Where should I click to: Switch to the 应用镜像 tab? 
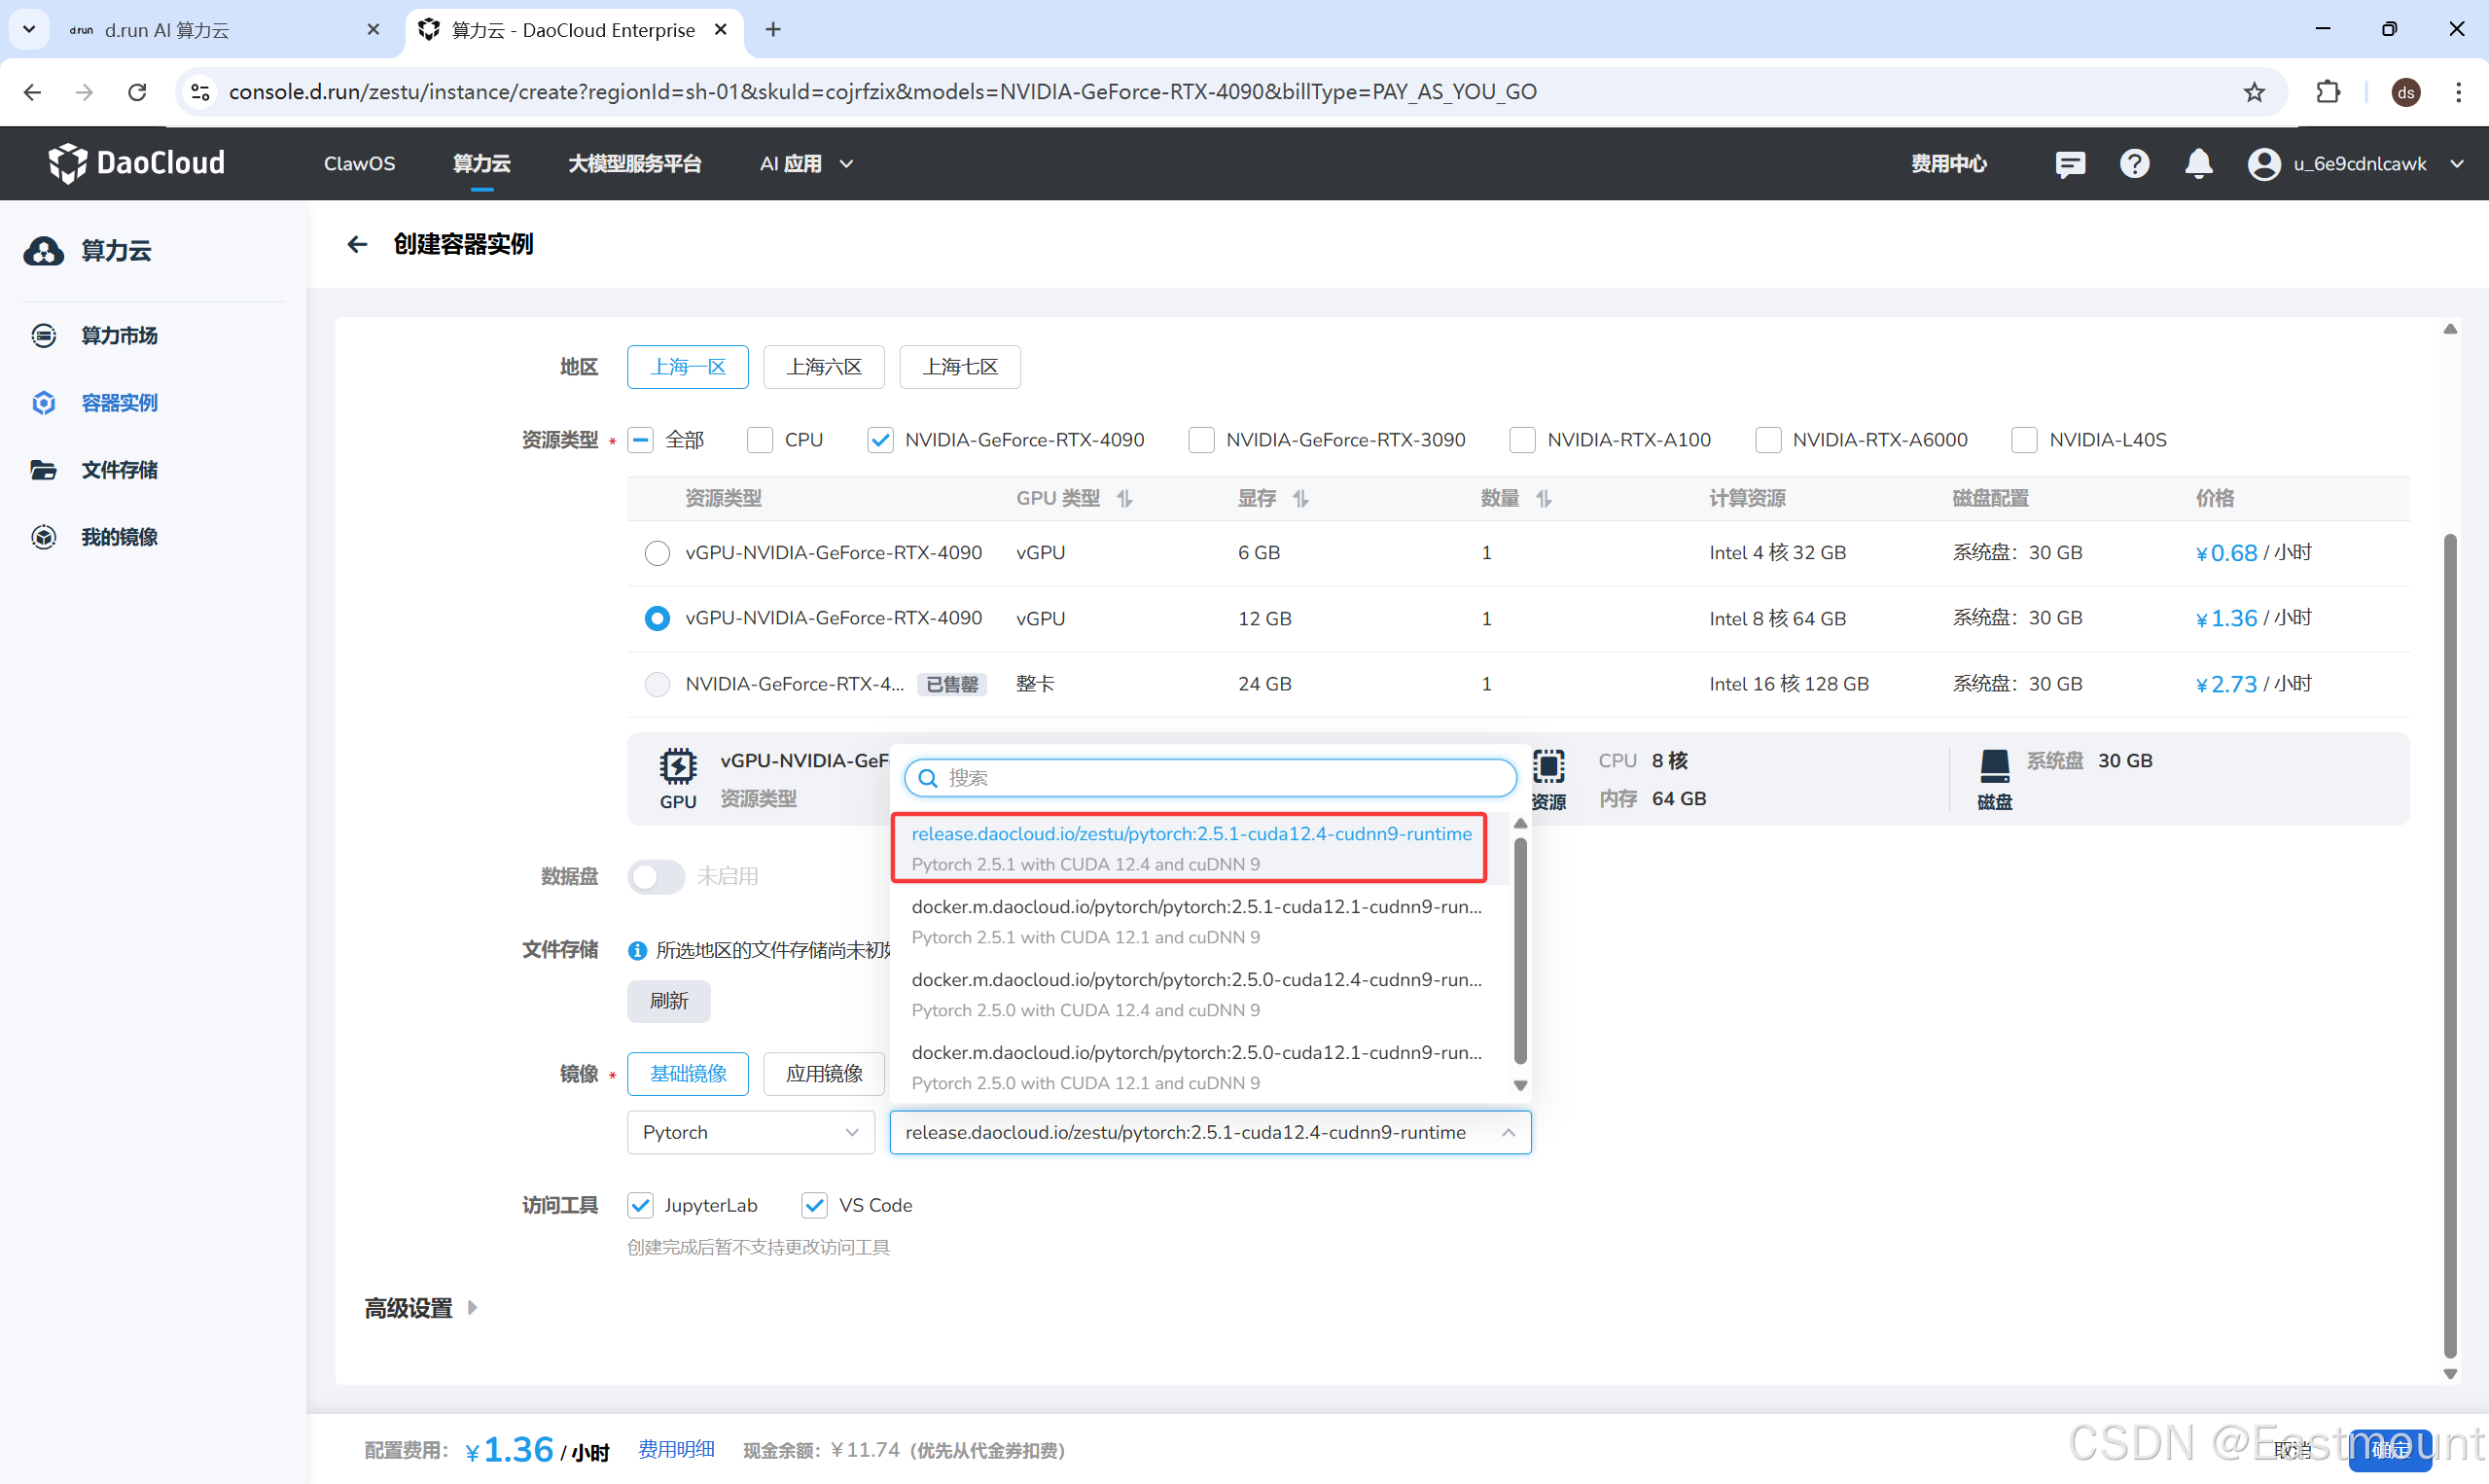824,1073
